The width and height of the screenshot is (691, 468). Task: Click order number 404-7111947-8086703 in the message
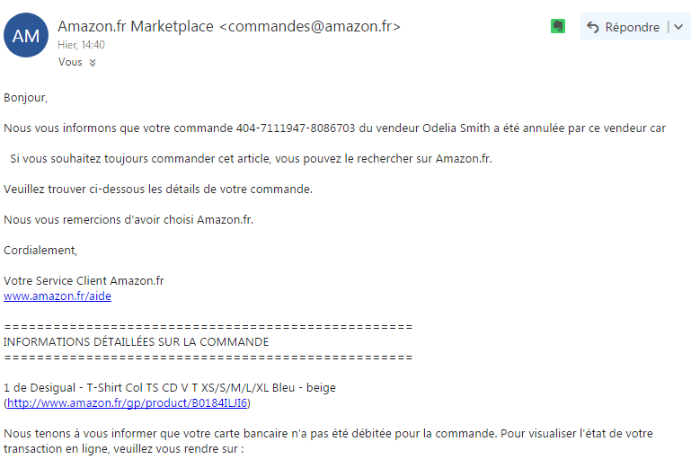coord(296,128)
